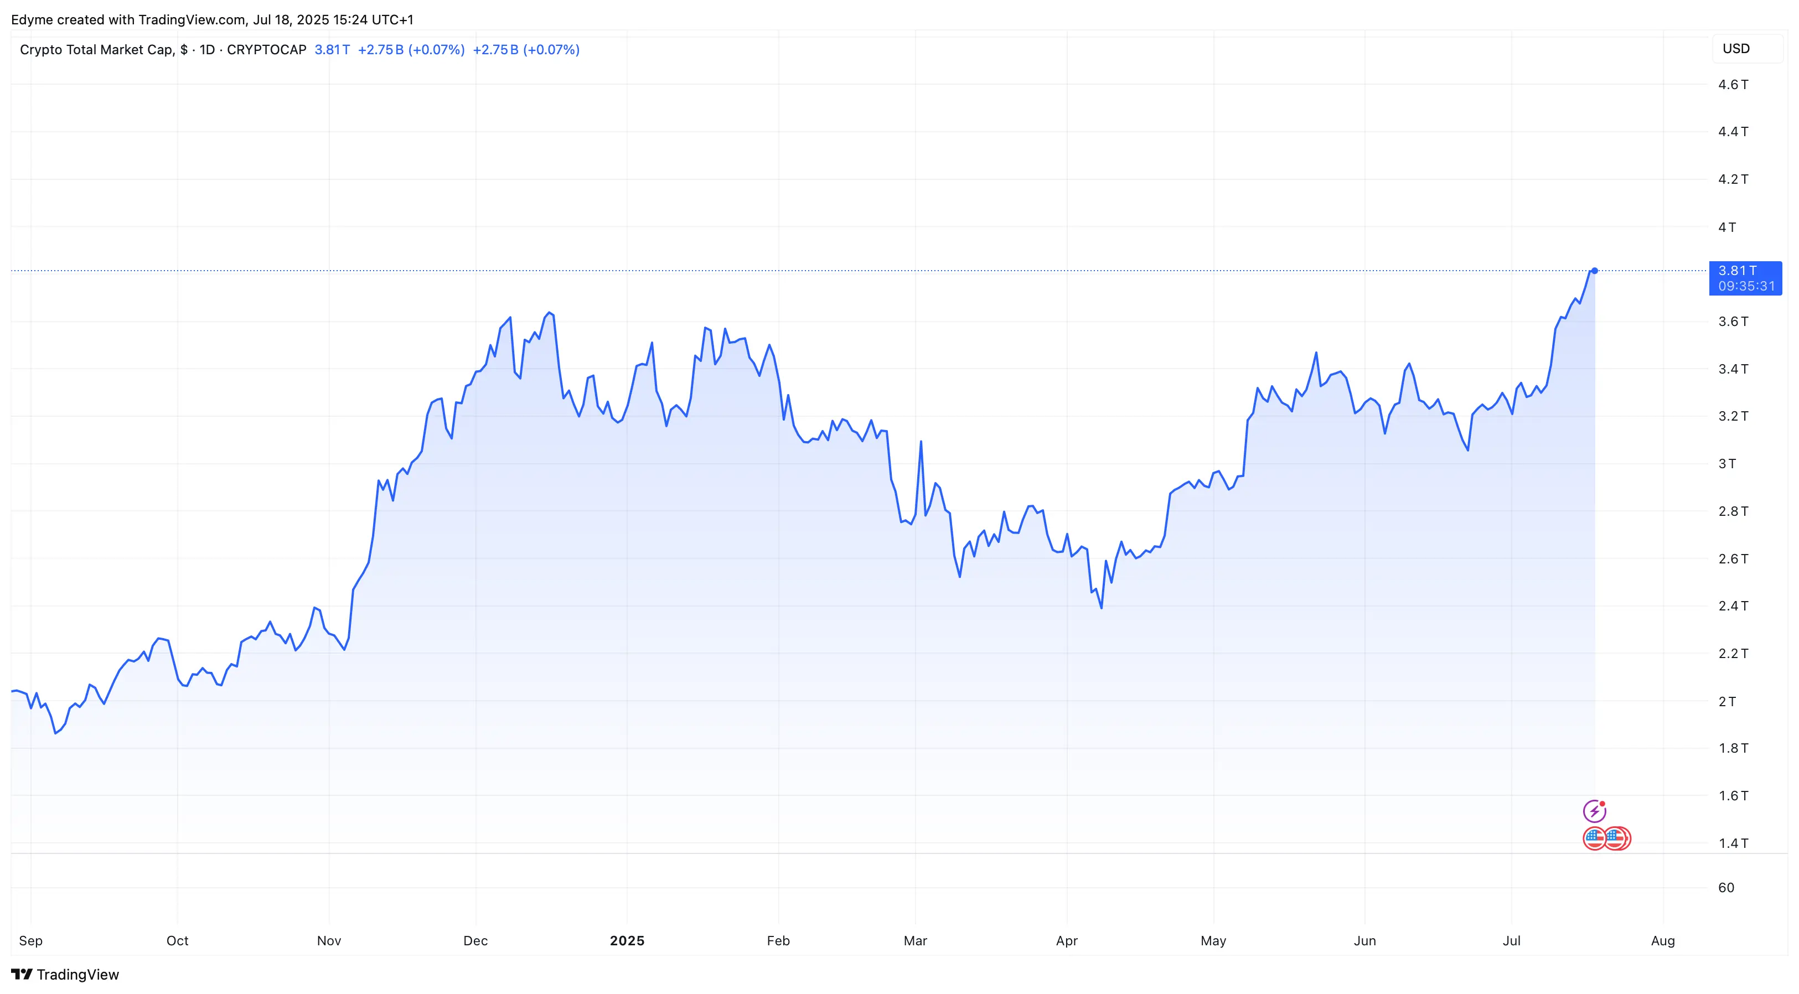The image size is (1799, 994).
Task: Click the 4 T price axis label
Action: (x=1727, y=227)
